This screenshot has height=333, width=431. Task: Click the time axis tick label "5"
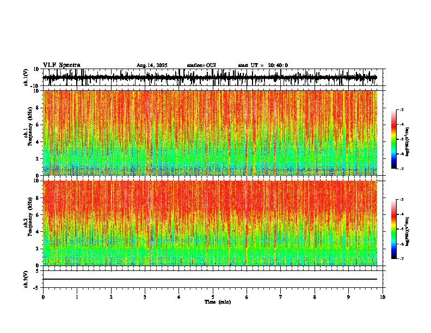coord(213,297)
